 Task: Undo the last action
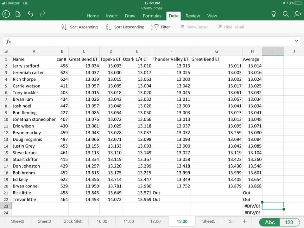pos(30,14)
